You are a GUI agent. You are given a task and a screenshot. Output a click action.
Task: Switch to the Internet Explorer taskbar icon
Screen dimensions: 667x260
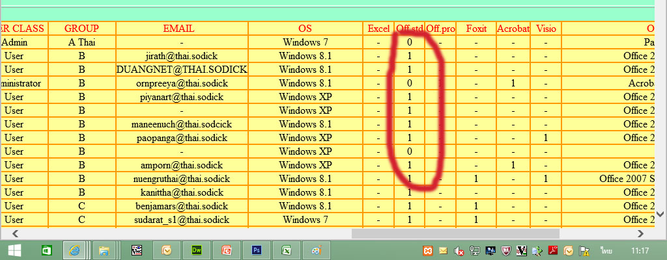coord(74,250)
